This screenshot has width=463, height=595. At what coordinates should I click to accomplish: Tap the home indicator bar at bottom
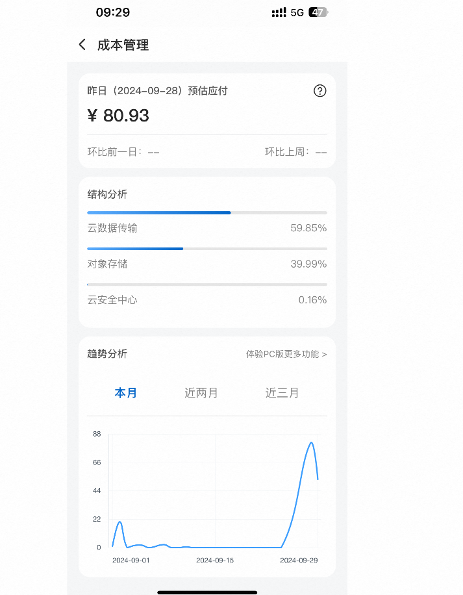(x=207, y=592)
